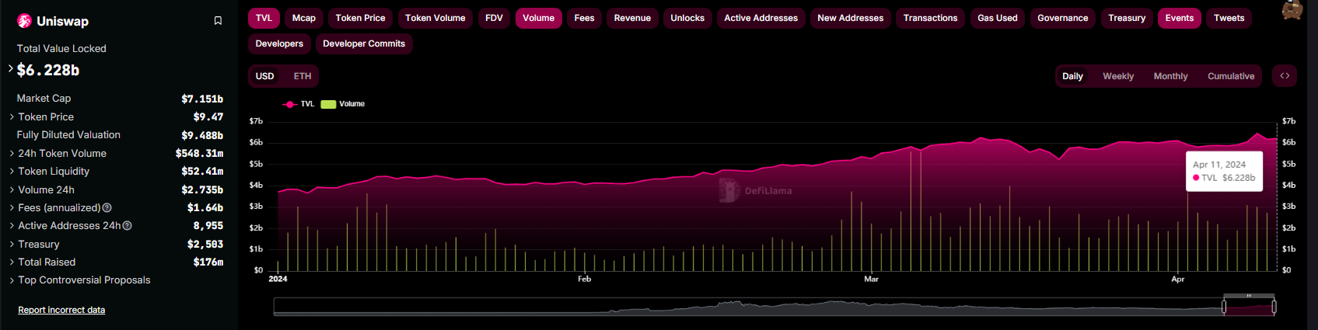
Task: Click the Market Cap value $7.151b
Action: [x=202, y=99]
